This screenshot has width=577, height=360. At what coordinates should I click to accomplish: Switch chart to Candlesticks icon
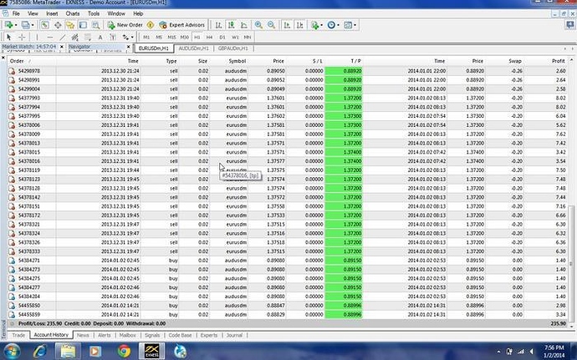click(231, 25)
